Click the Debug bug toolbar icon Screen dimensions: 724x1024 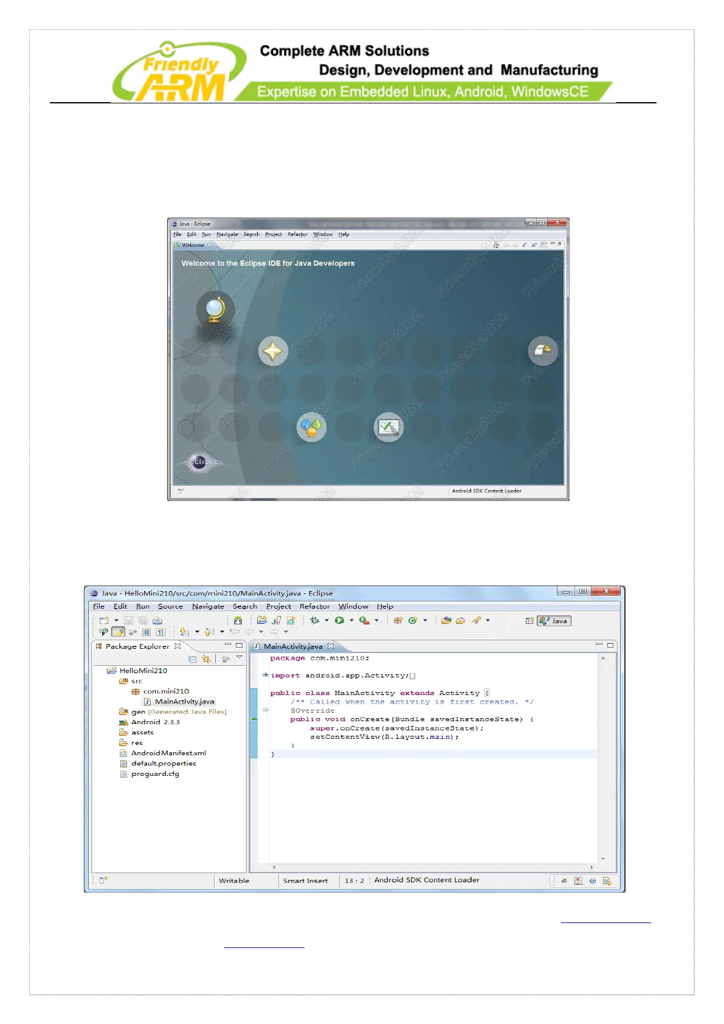pos(314,620)
